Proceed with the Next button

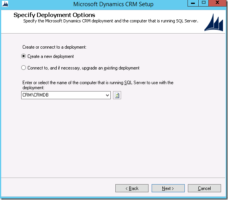click(168, 188)
